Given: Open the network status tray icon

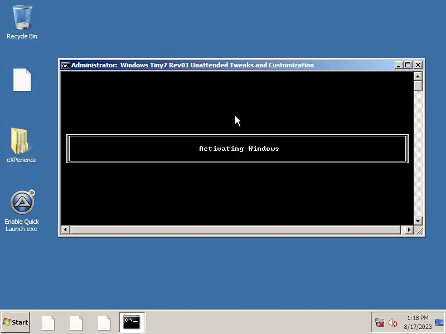Looking at the screenshot, I should pos(380,322).
